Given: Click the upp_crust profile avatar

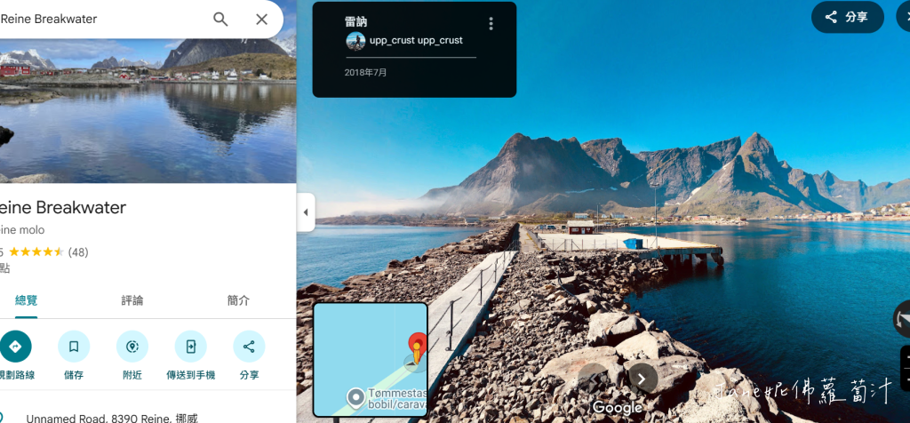Looking at the screenshot, I should click(x=355, y=41).
